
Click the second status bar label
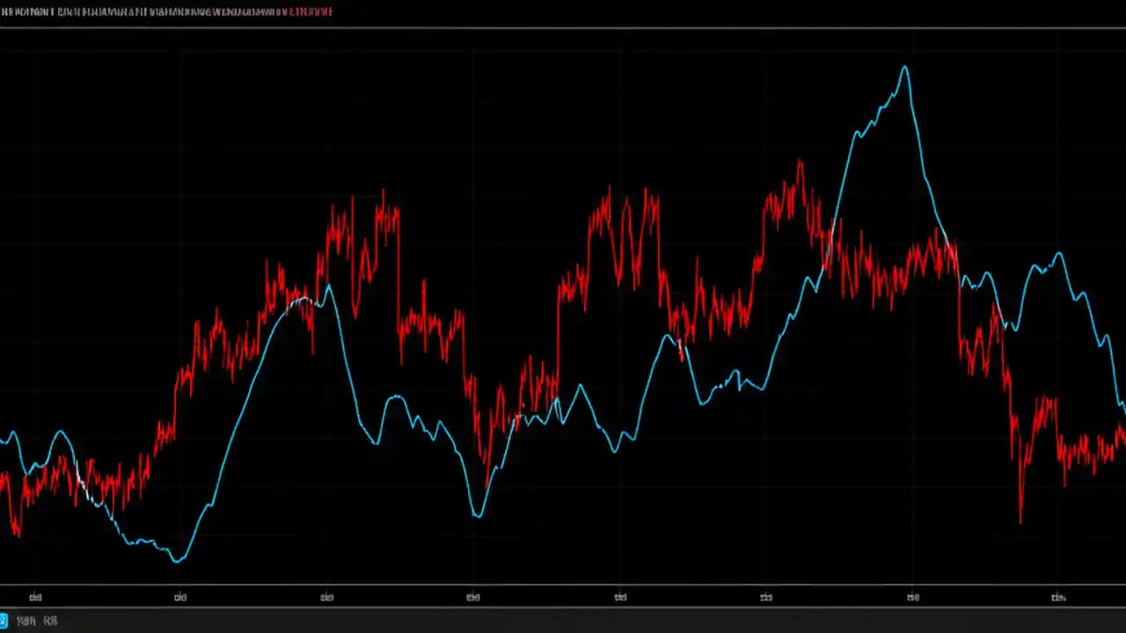click(x=49, y=621)
